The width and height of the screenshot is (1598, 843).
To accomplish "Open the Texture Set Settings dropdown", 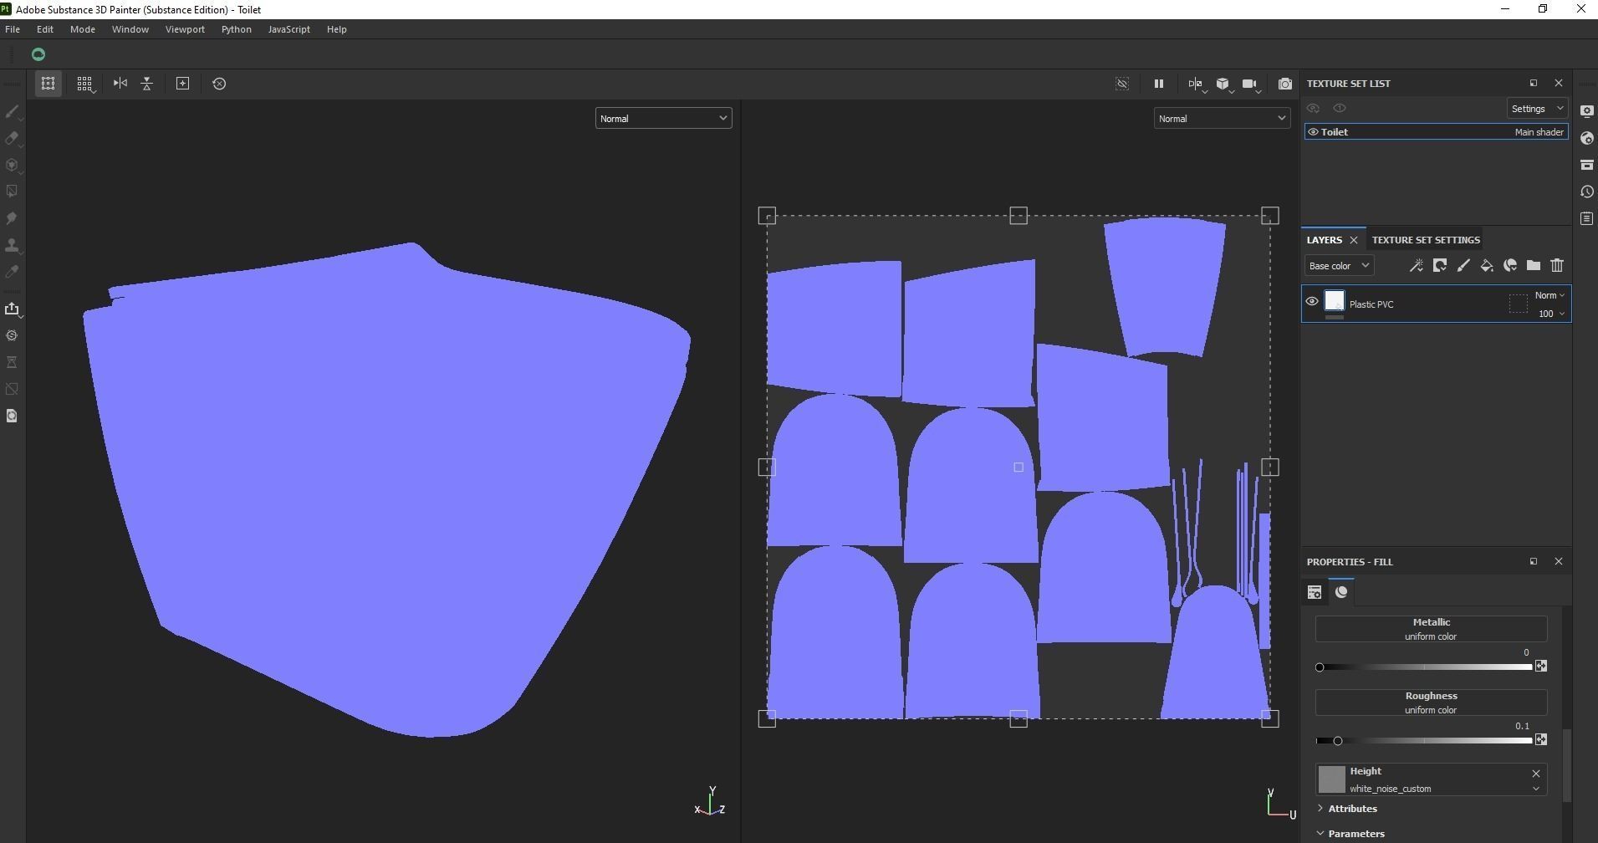I will [1537, 109].
